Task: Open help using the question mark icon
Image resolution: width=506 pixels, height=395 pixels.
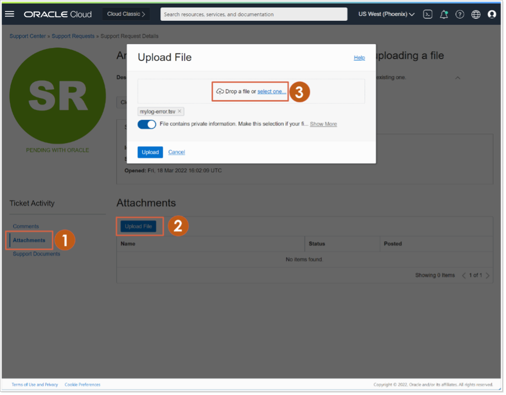Action: coord(459,14)
